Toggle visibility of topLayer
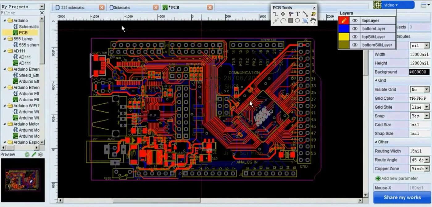The width and height of the screenshot is (432, 207). pyautogui.click(x=355, y=21)
